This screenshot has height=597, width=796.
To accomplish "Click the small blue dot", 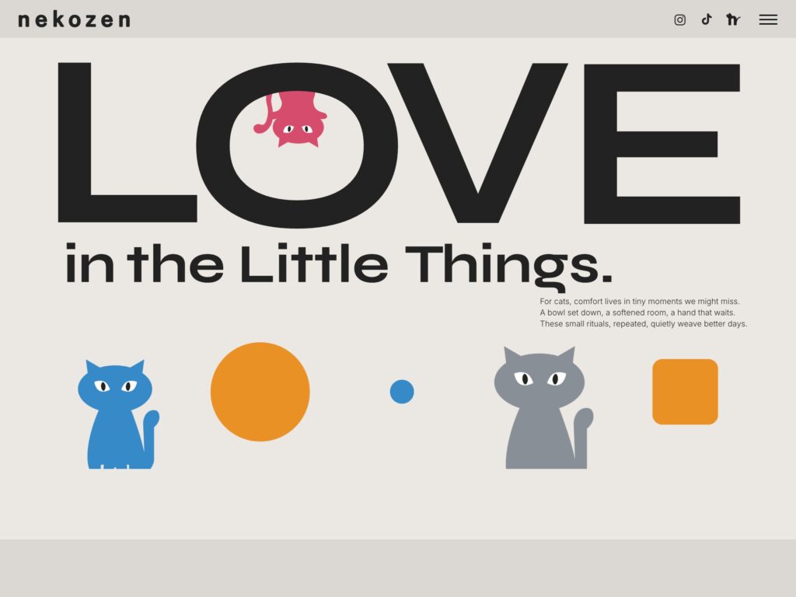I will pyautogui.click(x=402, y=392).
